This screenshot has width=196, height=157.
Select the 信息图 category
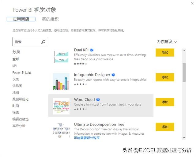pyautogui.click(x=17, y=86)
